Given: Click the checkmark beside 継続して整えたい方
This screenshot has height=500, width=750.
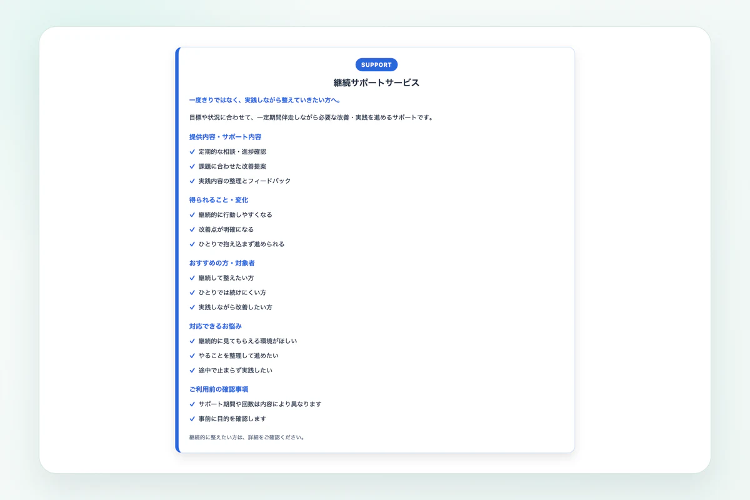Looking at the screenshot, I should 192,278.
